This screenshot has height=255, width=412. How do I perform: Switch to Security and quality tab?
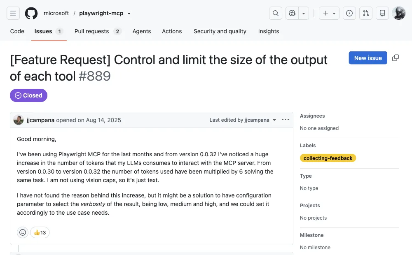(x=220, y=31)
